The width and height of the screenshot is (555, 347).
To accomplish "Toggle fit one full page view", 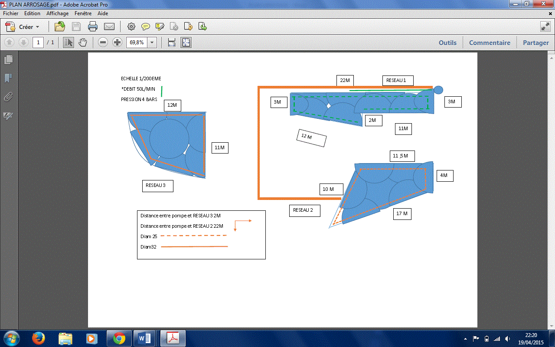I will click(186, 43).
